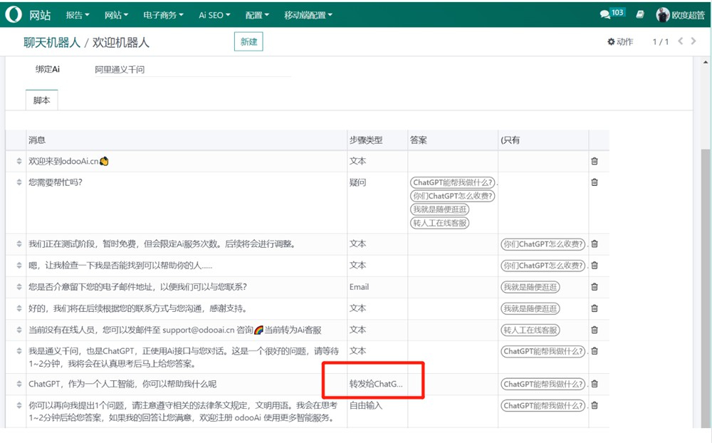Grab drag handle of 您需要帮忙吗 row
This screenshot has width=712, height=443.
coord(19,182)
